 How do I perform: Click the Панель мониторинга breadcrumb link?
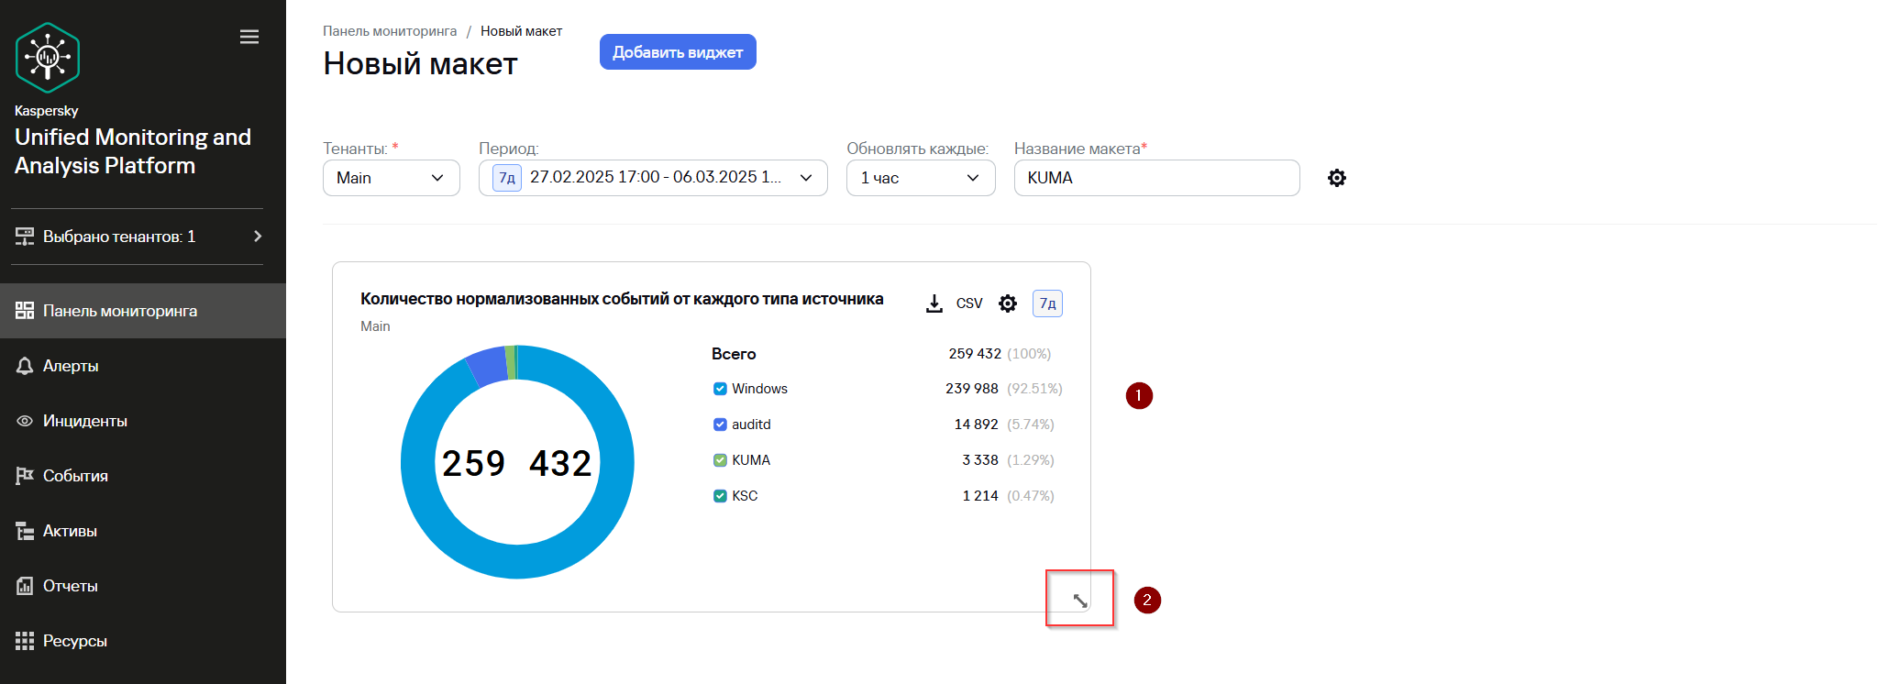(x=390, y=31)
